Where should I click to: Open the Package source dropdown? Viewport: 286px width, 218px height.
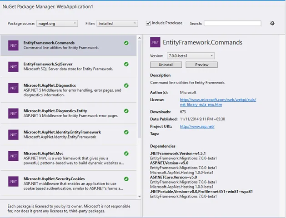tap(57, 23)
